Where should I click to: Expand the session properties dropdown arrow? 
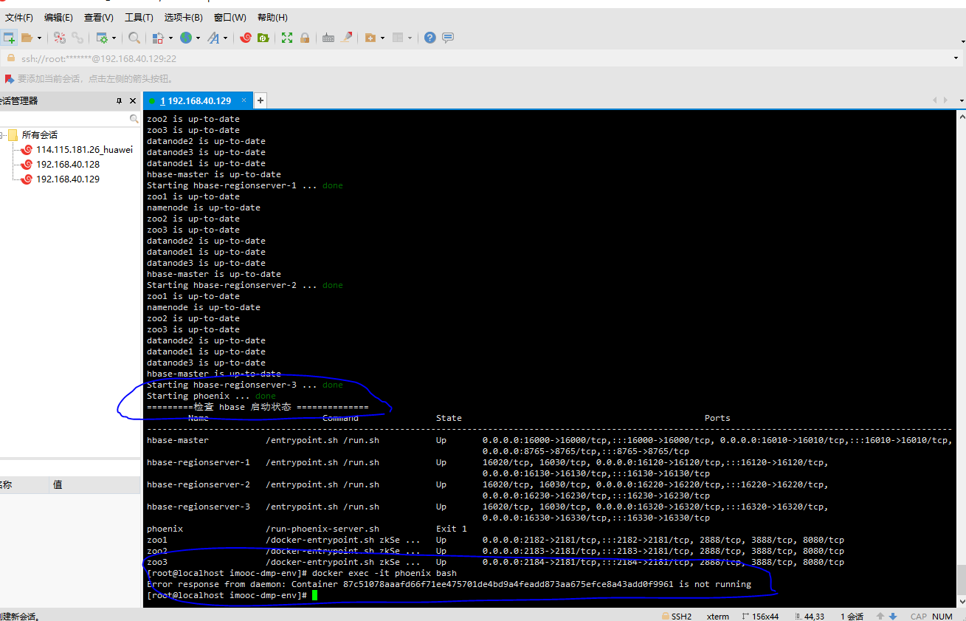pos(114,38)
